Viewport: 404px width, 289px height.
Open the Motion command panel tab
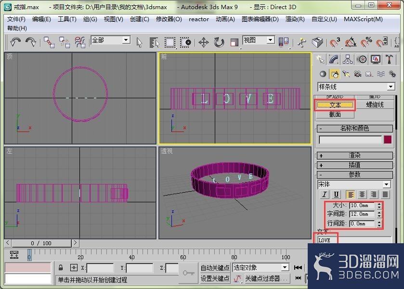(362, 59)
